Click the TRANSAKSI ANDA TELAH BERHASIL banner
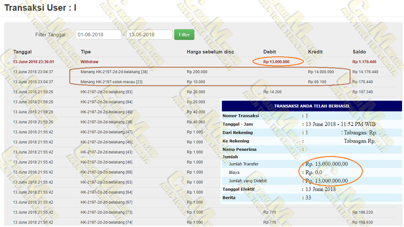Screen dimensions: 404x227 point(312,106)
